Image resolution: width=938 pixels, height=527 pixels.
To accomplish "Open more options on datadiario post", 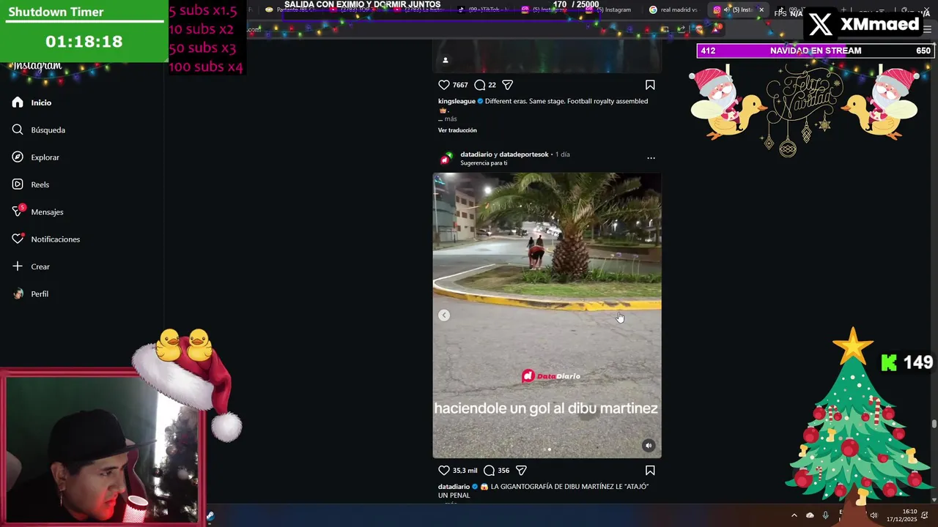I will (651, 158).
